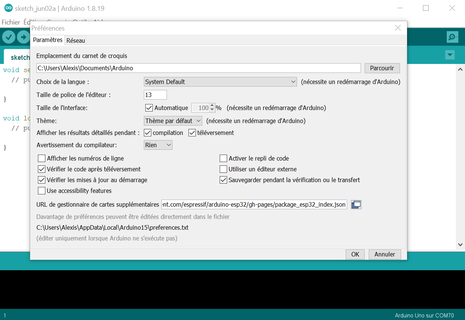The width and height of the screenshot is (465, 320).
Task: Click the label URL de gestionnaire de cartes supplémentaires
Action: [98, 204]
